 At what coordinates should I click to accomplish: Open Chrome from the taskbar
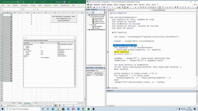point(83,109)
